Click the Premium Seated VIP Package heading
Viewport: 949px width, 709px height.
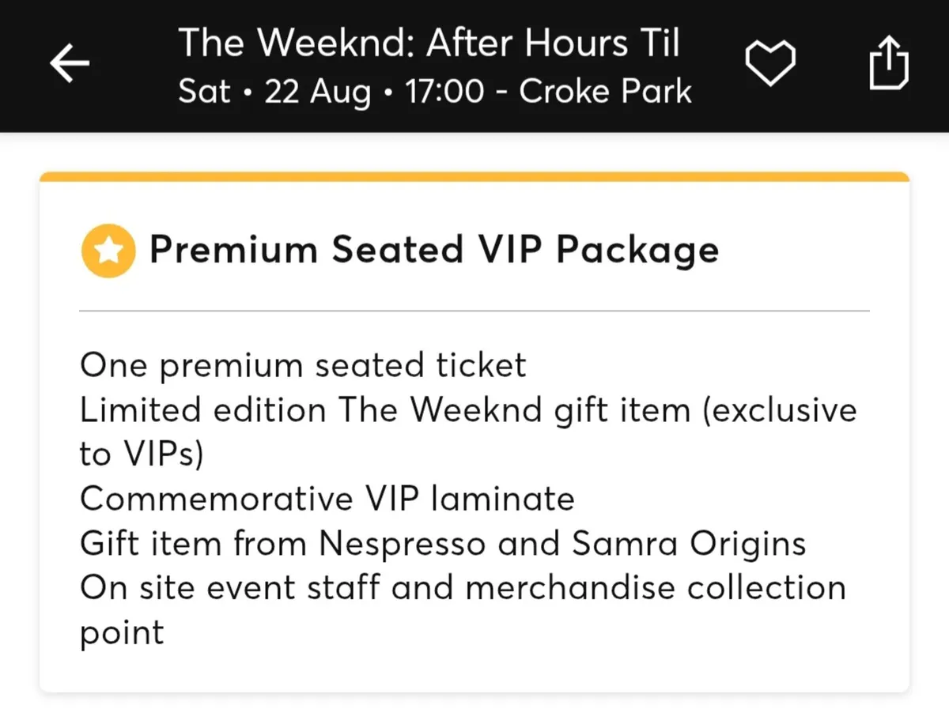434,249
